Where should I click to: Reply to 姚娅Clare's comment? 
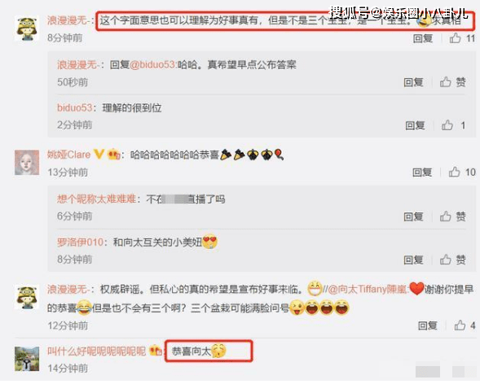point(422,172)
